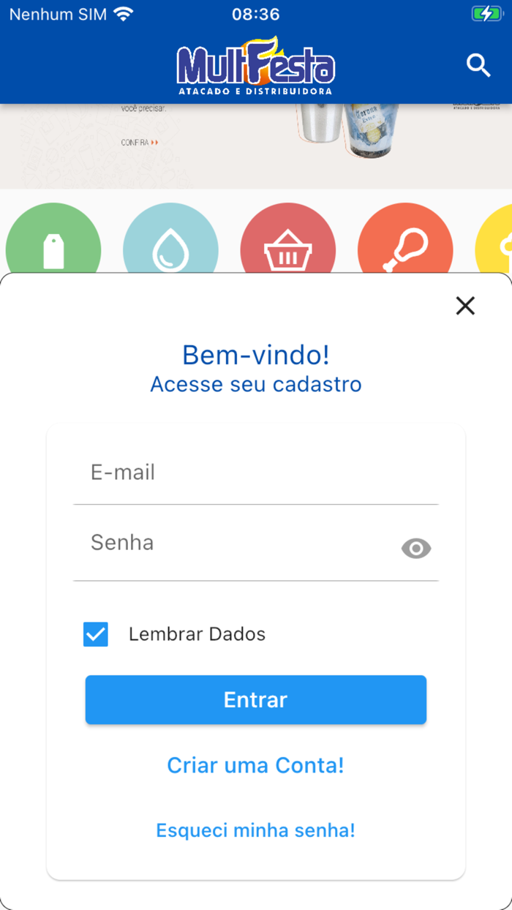
Task: Close the login dialog with X
Action: 465,306
